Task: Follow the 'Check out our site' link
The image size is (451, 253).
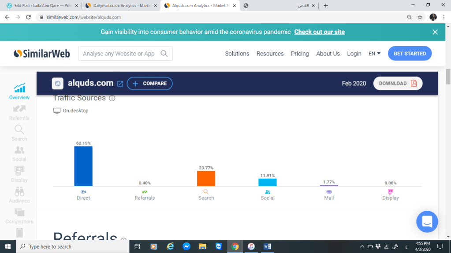Action: point(319,32)
